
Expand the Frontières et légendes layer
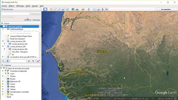3,71
